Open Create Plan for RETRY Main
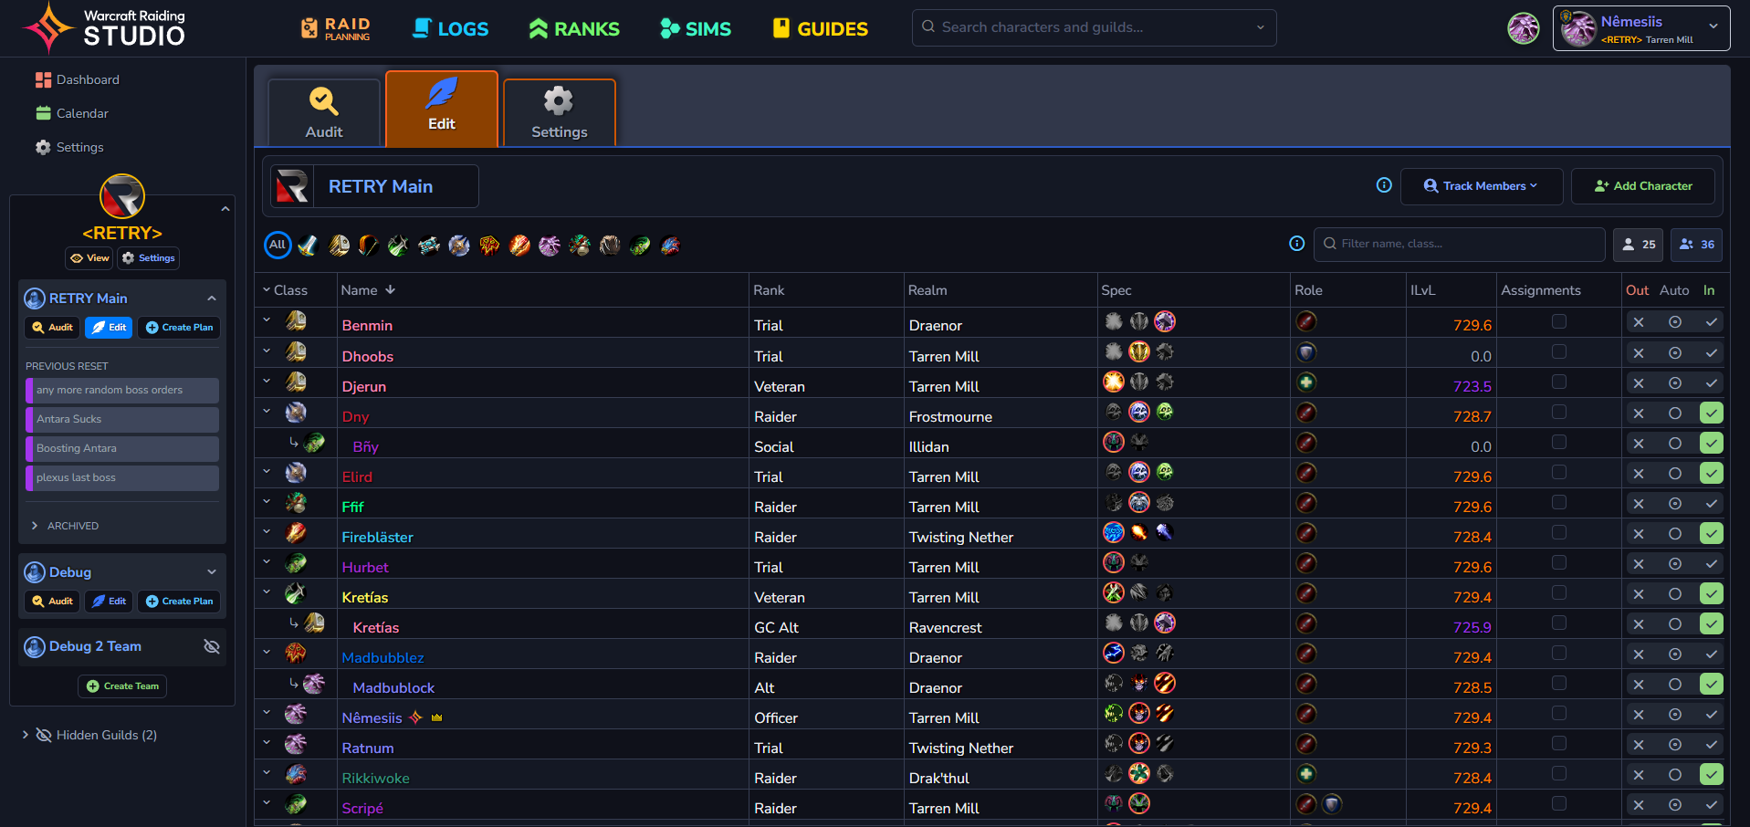The width and height of the screenshot is (1750, 827). coord(179,328)
